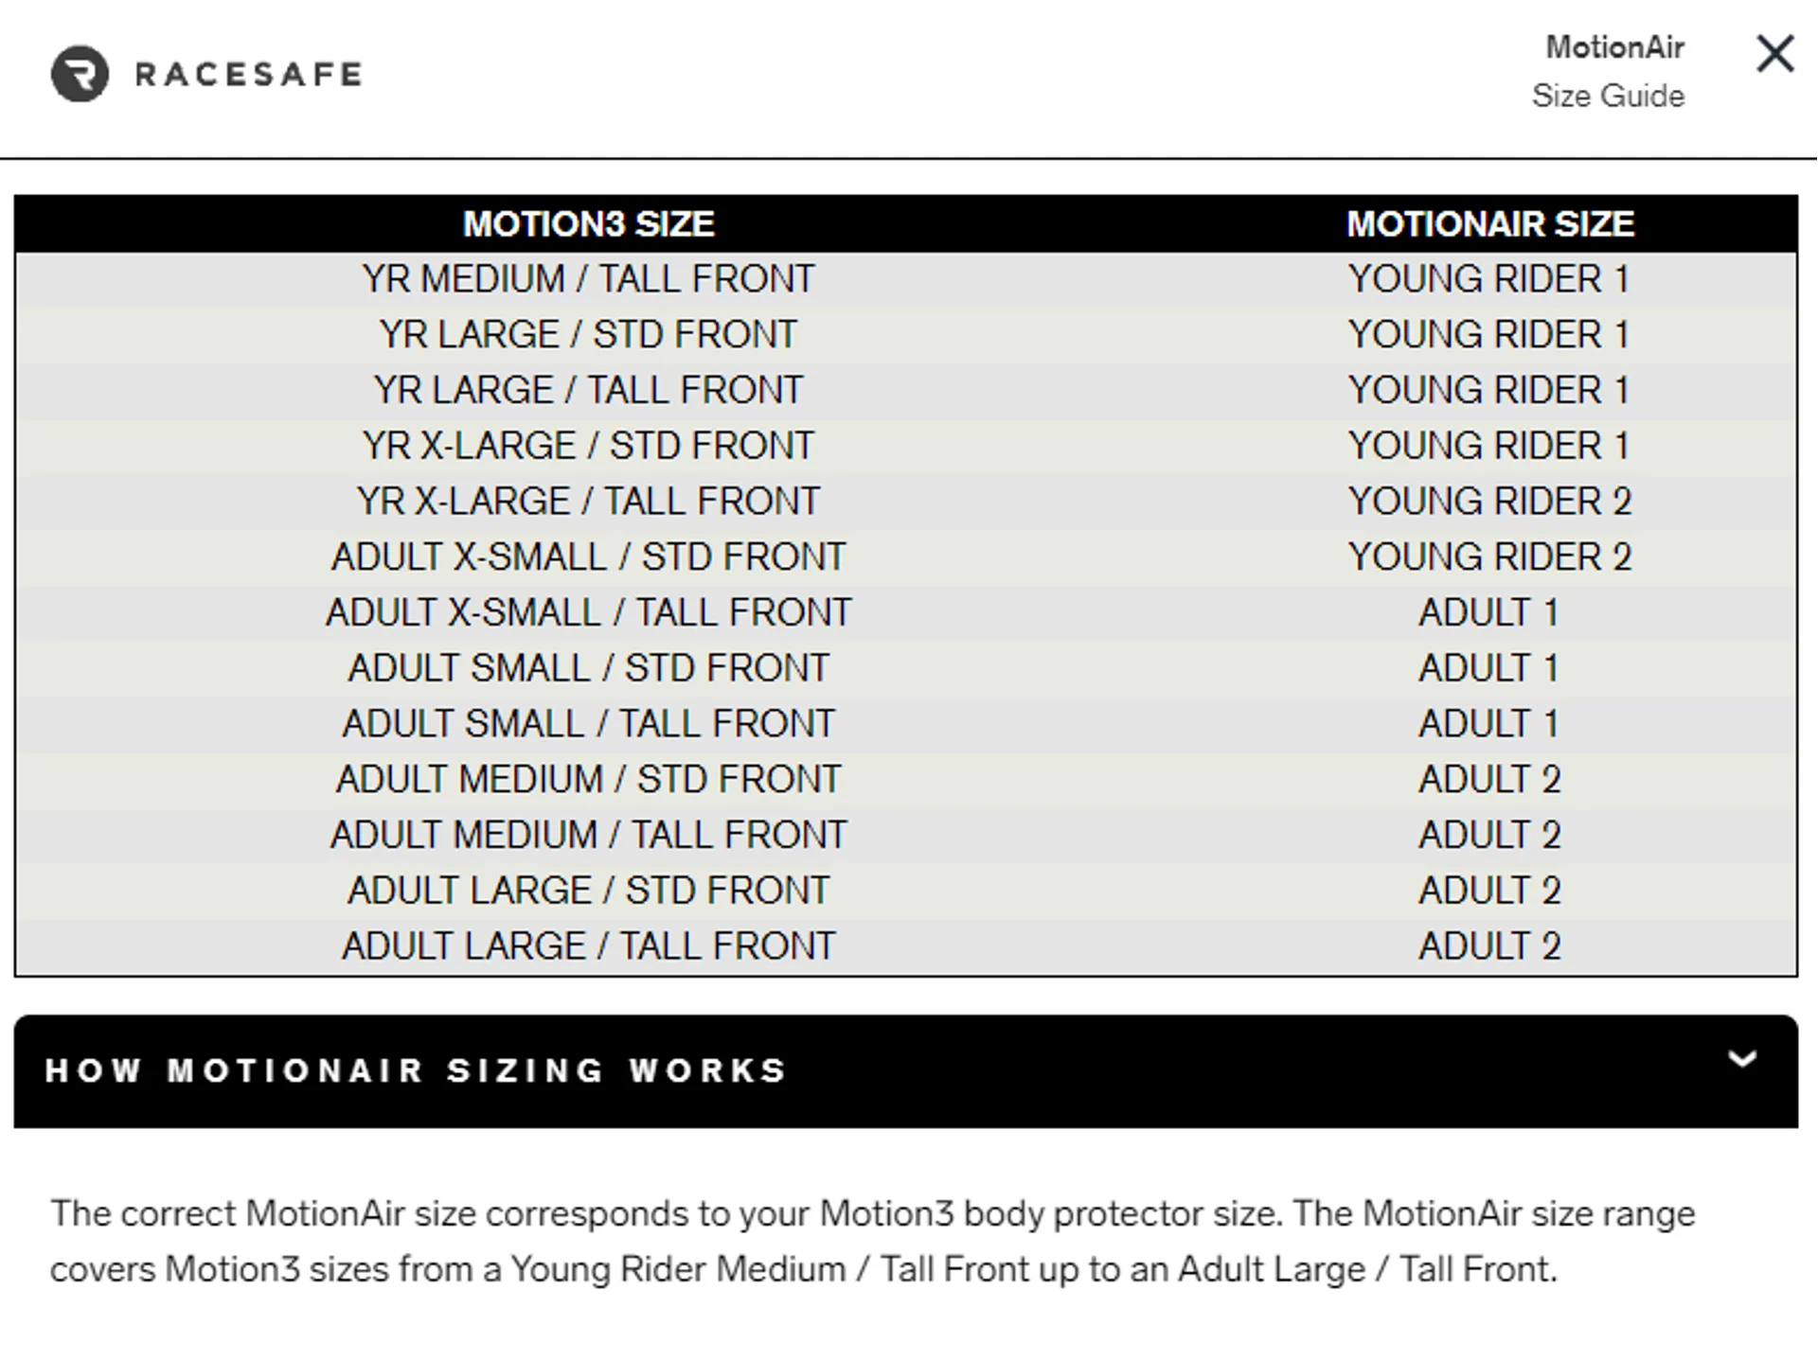Click the ADULT MEDIUM / STD FRONT cell
Screen dimensions: 1818x1360
click(x=588, y=780)
